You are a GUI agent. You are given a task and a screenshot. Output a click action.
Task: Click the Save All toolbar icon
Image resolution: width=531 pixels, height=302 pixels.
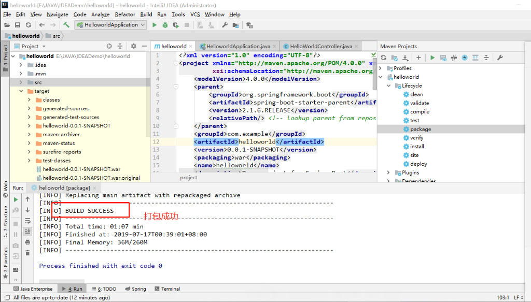click(x=18, y=25)
